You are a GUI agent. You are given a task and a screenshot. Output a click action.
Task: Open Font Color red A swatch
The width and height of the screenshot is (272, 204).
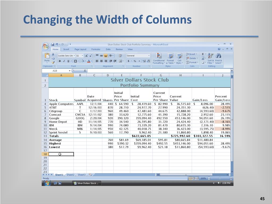89,61
